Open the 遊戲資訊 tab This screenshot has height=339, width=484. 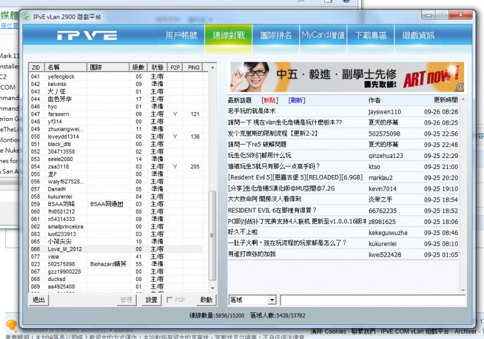click(418, 35)
